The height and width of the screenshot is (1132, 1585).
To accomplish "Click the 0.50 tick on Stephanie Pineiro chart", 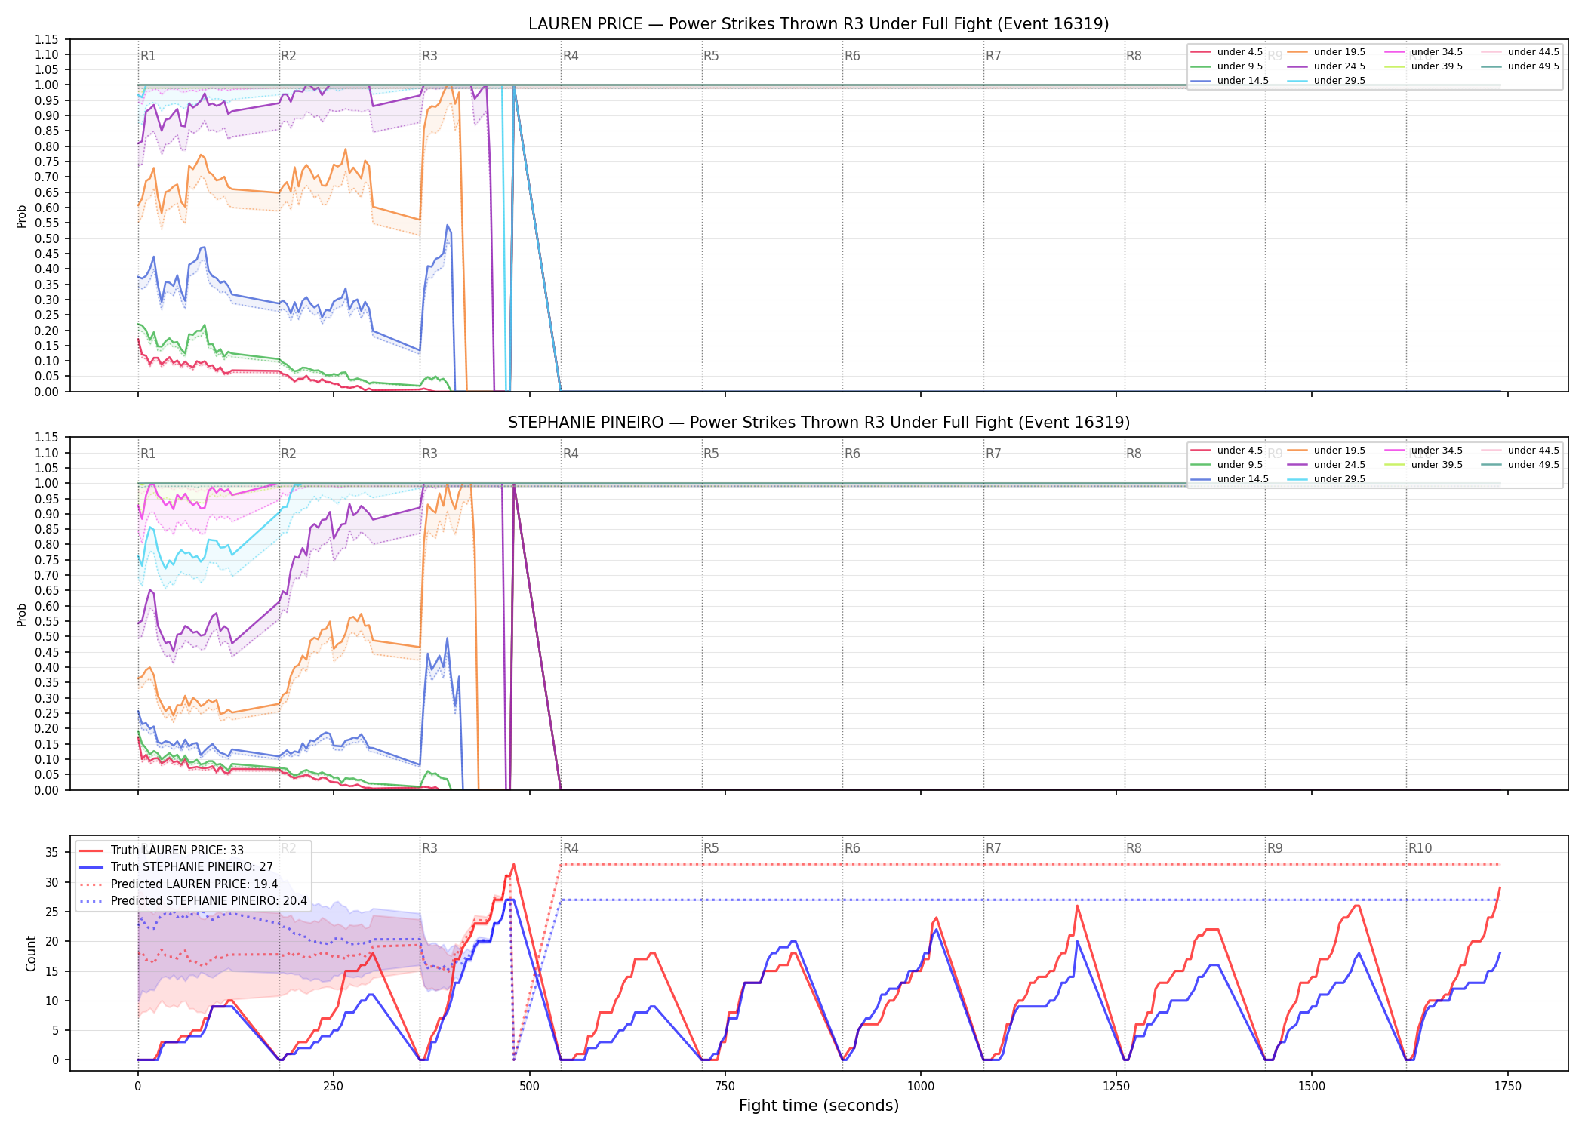I will pyautogui.click(x=47, y=636).
